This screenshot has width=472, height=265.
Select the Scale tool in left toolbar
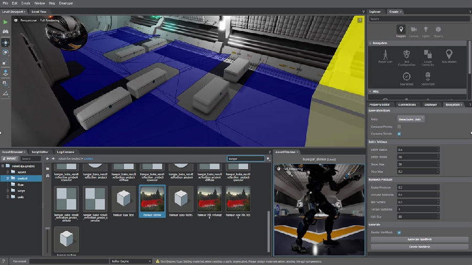pyautogui.click(x=5, y=62)
